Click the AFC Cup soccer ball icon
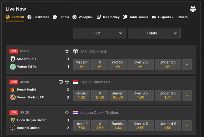The height and width of the screenshot is (137, 204). 76,51
